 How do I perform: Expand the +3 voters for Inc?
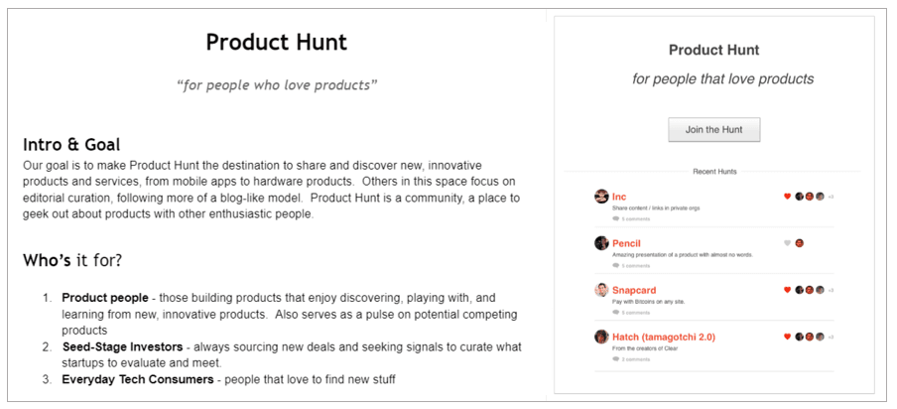831,197
